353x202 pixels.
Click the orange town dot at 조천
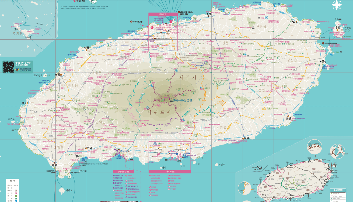pyautogui.click(x=209, y=16)
